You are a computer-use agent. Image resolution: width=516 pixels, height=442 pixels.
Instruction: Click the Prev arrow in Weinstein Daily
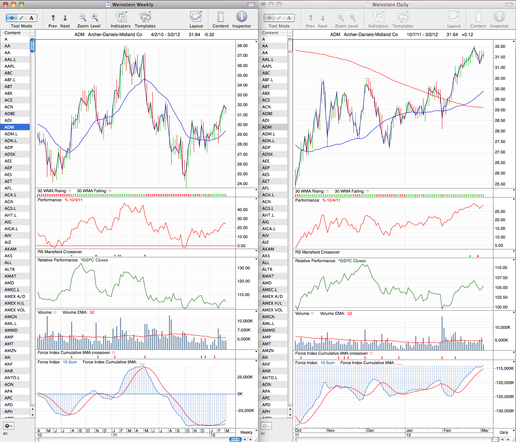coord(310,18)
